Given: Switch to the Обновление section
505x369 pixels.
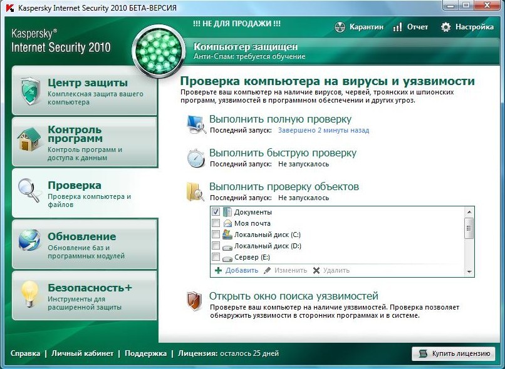Looking at the screenshot, I should click(x=85, y=245).
